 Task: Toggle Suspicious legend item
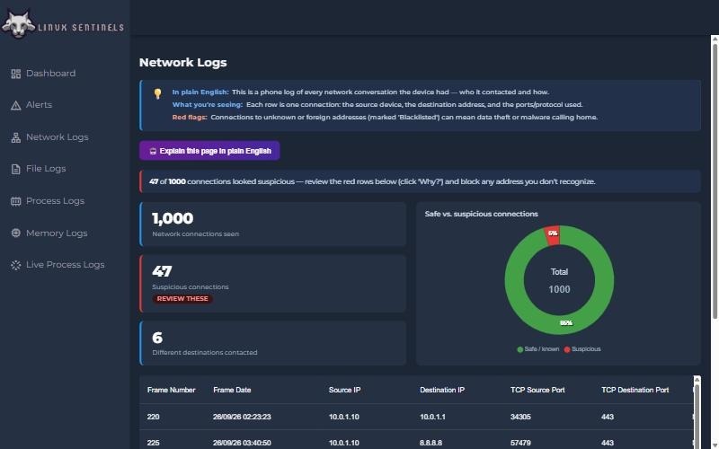(582, 349)
